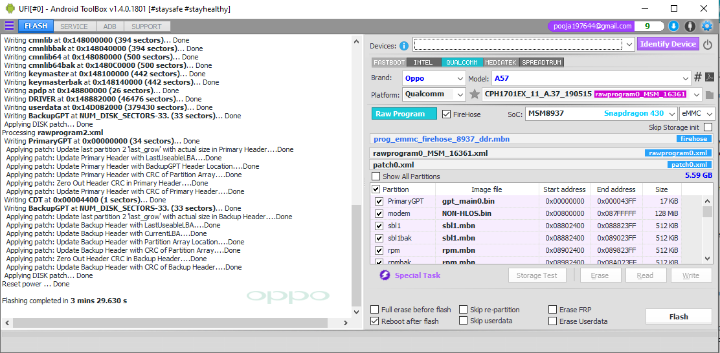Click the Identify Device button
The height and width of the screenshot is (353, 720).
(668, 44)
